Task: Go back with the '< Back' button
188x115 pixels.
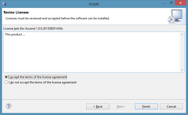Action: [98, 106]
